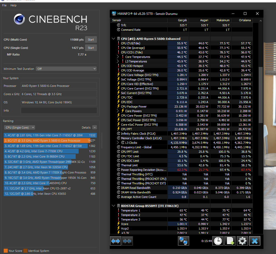Open the Cinebench Help menu
This screenshot has width=276, height=254.
tap(13, 5)
